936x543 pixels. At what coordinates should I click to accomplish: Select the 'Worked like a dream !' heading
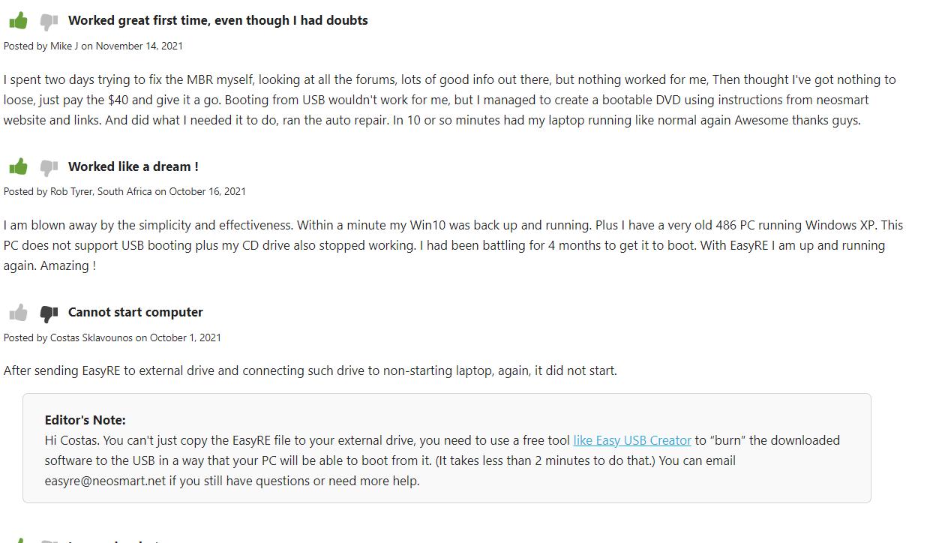click(133, 166)
